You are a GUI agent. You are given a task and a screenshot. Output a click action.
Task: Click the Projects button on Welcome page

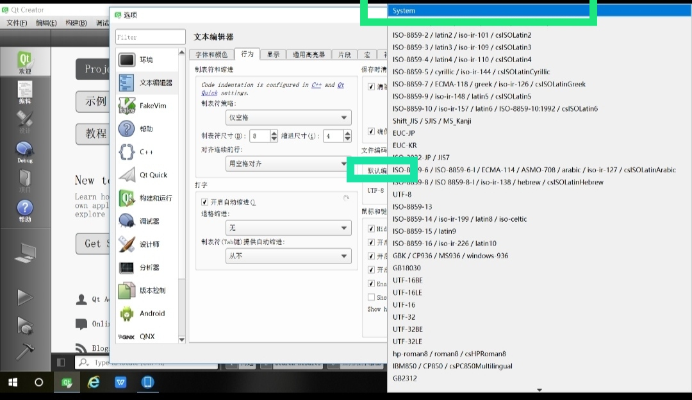pos(94,69)
